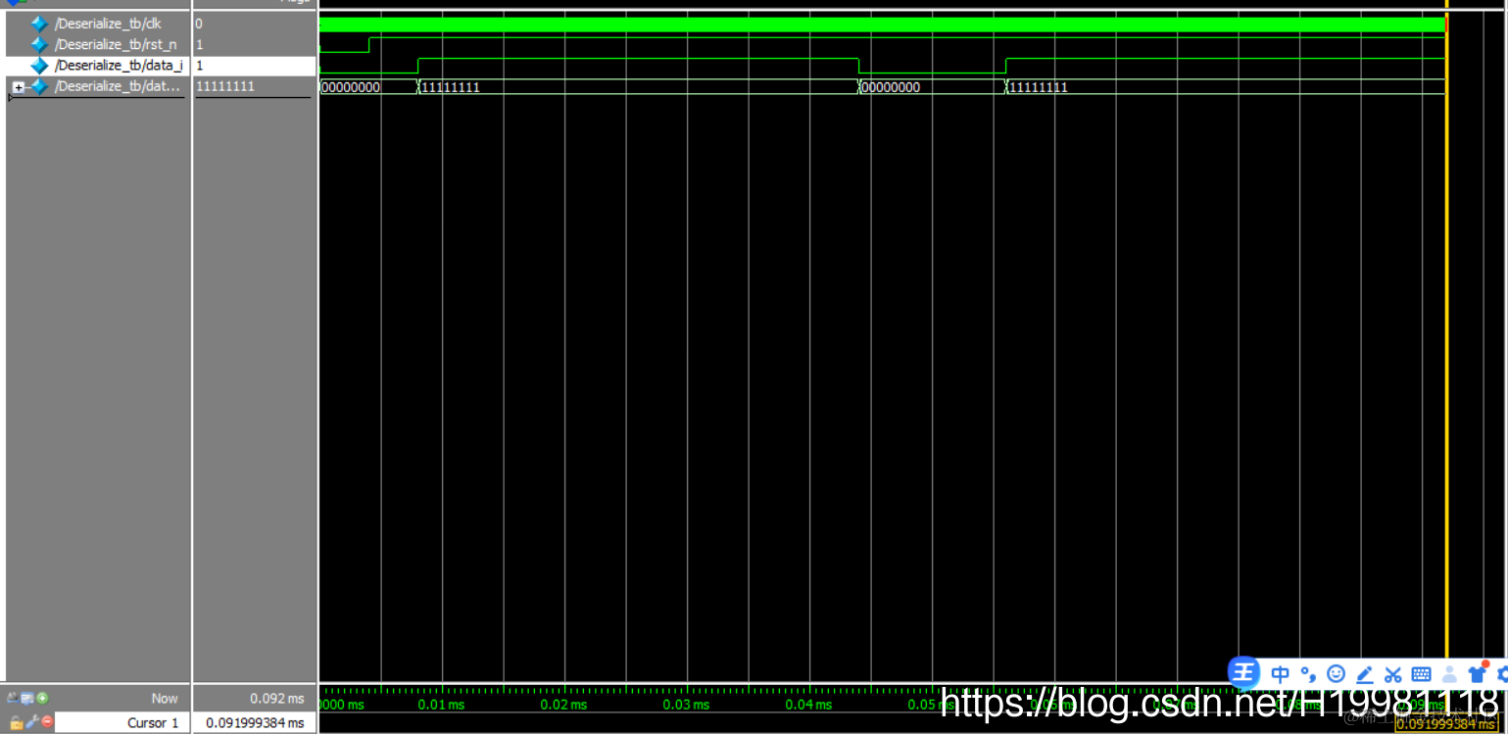1508x734 pixels.
Task: Click the clk green waveform trace
Action: [x=882, y=24]
